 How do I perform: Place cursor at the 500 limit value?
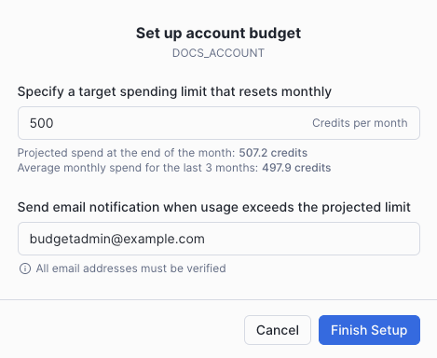tap(41, 123)
